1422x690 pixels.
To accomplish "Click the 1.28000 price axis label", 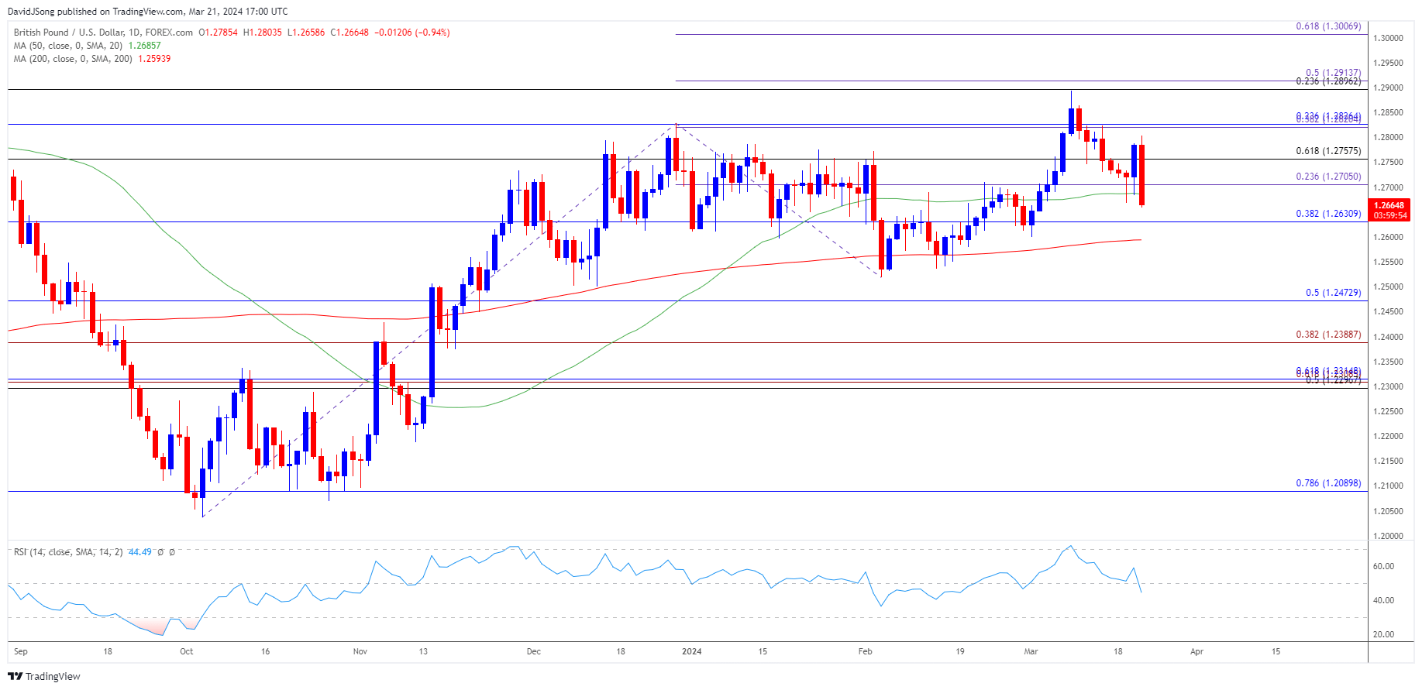I will pos(1389,138).
